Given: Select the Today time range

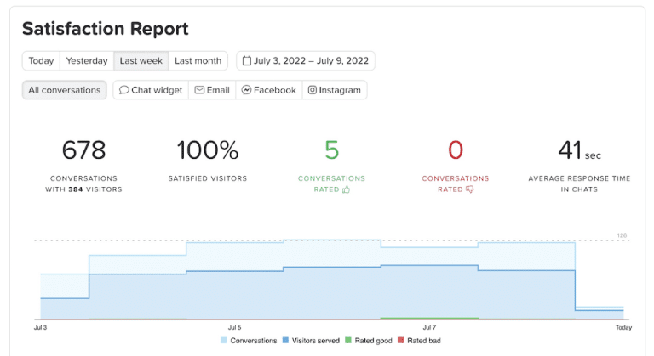Looking at the screenshot, I should click(41, 61).
